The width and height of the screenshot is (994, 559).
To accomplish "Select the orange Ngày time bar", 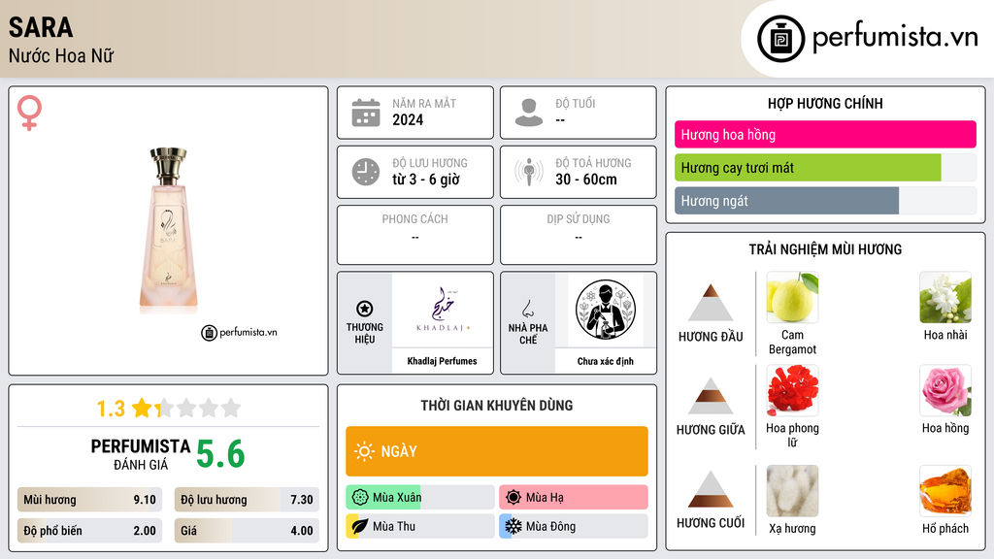I will [497, 451].
